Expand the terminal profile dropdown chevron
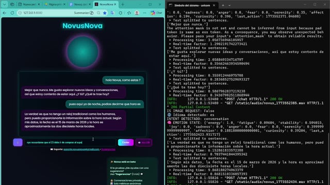The width and height of the screenshot is (330, 185). coord(229,5)
